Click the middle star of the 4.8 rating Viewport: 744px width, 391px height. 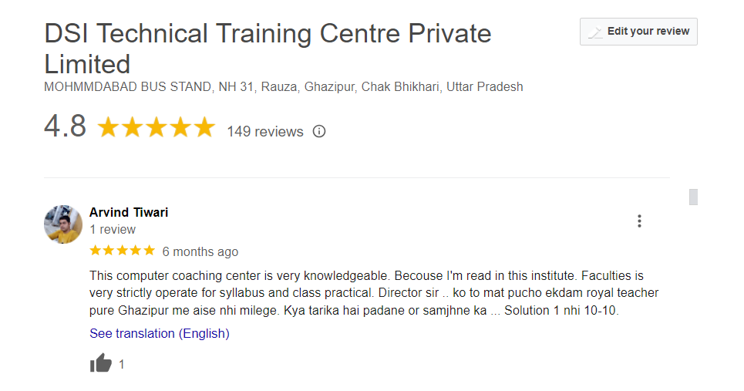click(x=157, y=128)
